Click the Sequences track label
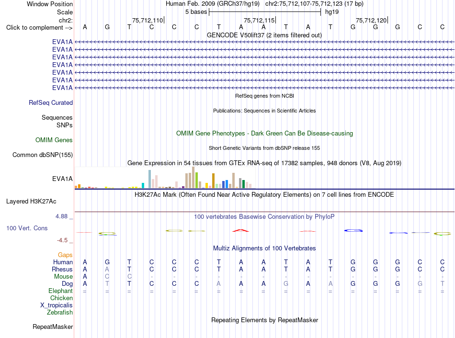 click(x=57, y=117)
